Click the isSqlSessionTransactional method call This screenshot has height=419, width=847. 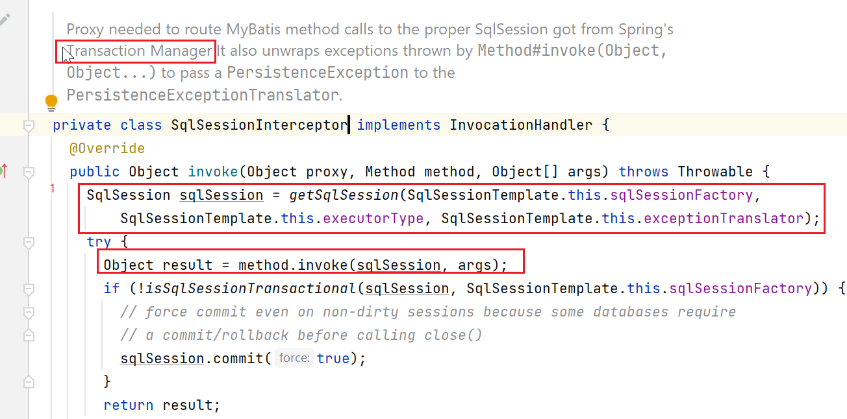click(x=252, y=288)
